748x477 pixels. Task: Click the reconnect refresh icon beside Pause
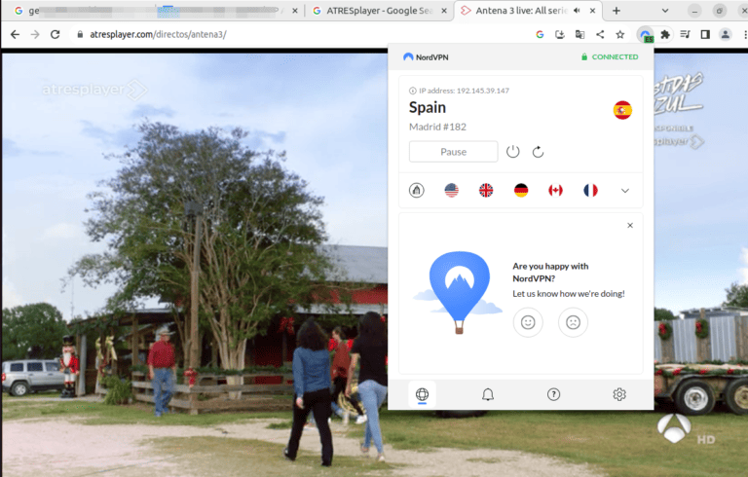point(538,152)
